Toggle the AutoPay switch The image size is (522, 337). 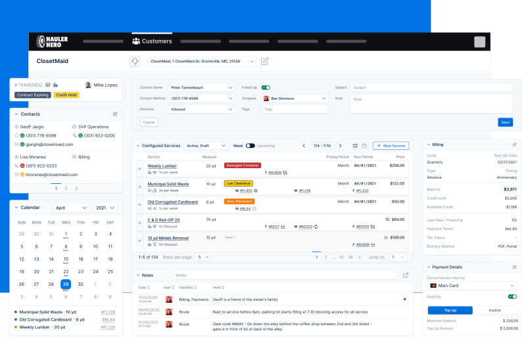coord(512,297)
